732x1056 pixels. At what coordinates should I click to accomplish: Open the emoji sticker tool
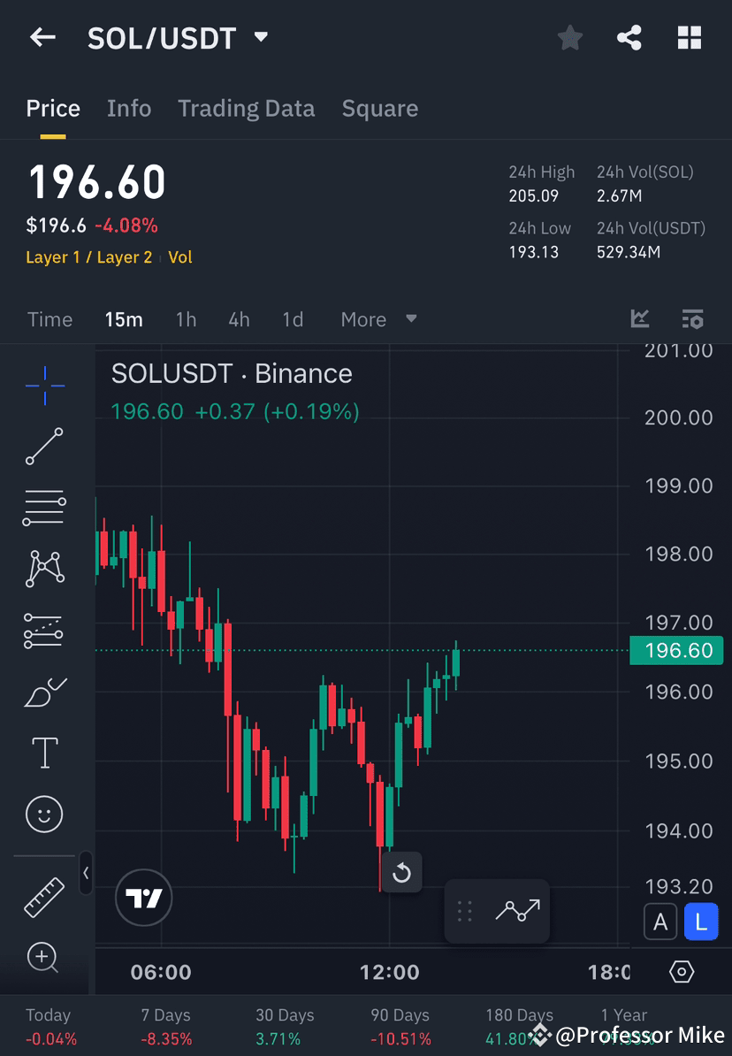tap(44, 814)
